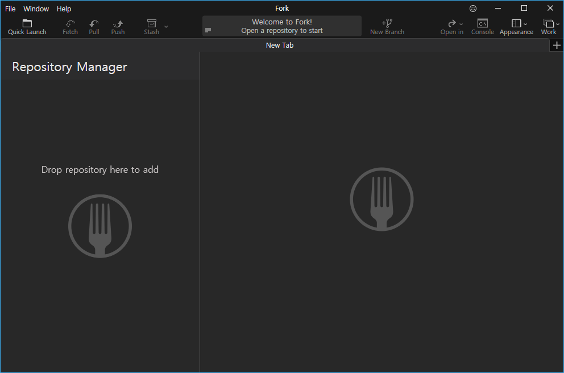
Task: Click the small flag icon in status box
Action: point(208,30)
